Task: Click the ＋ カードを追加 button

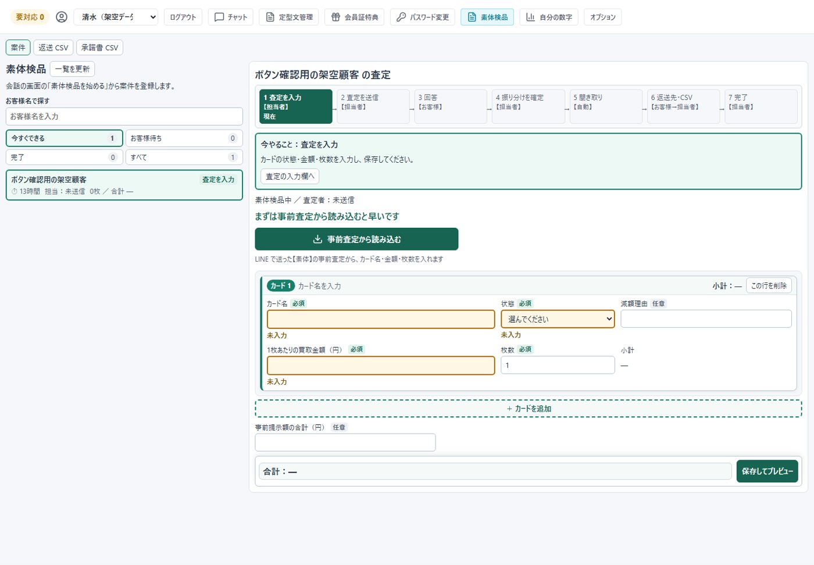Action: [x=529, y=409]
